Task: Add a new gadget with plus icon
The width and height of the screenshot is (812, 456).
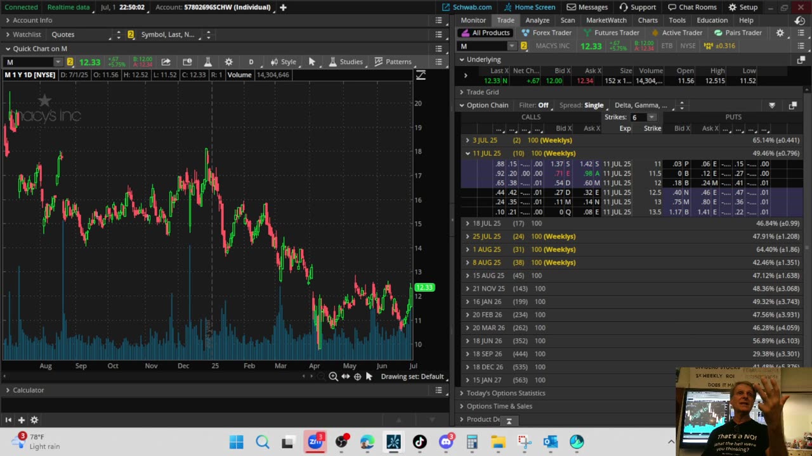Action: 21,420
